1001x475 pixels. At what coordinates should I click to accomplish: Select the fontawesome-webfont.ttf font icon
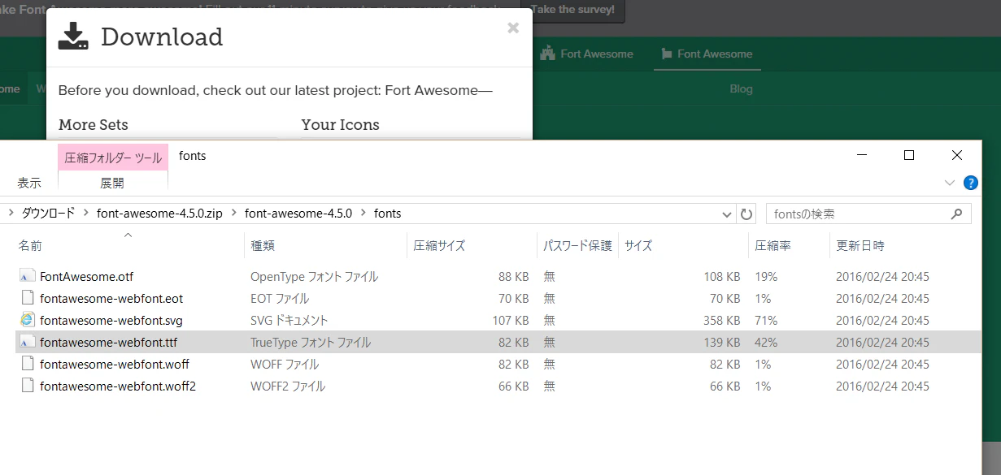tap(28, 342)
